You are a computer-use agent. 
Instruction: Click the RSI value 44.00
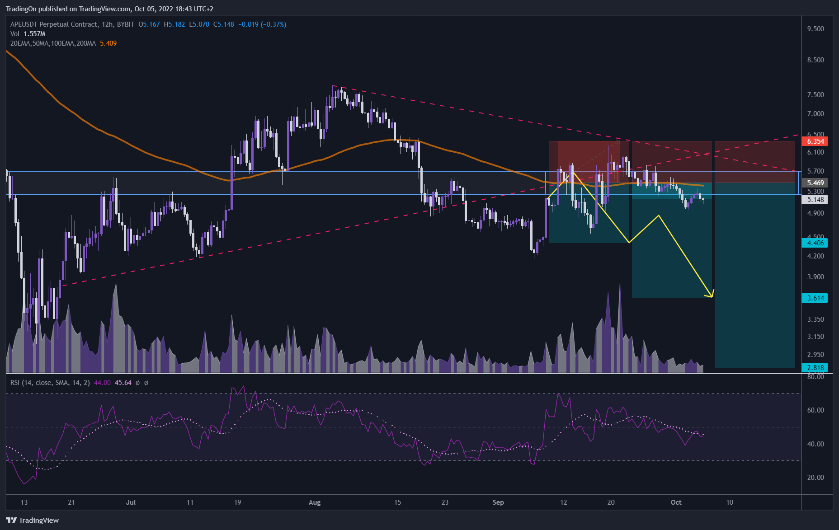click(102, 383)
